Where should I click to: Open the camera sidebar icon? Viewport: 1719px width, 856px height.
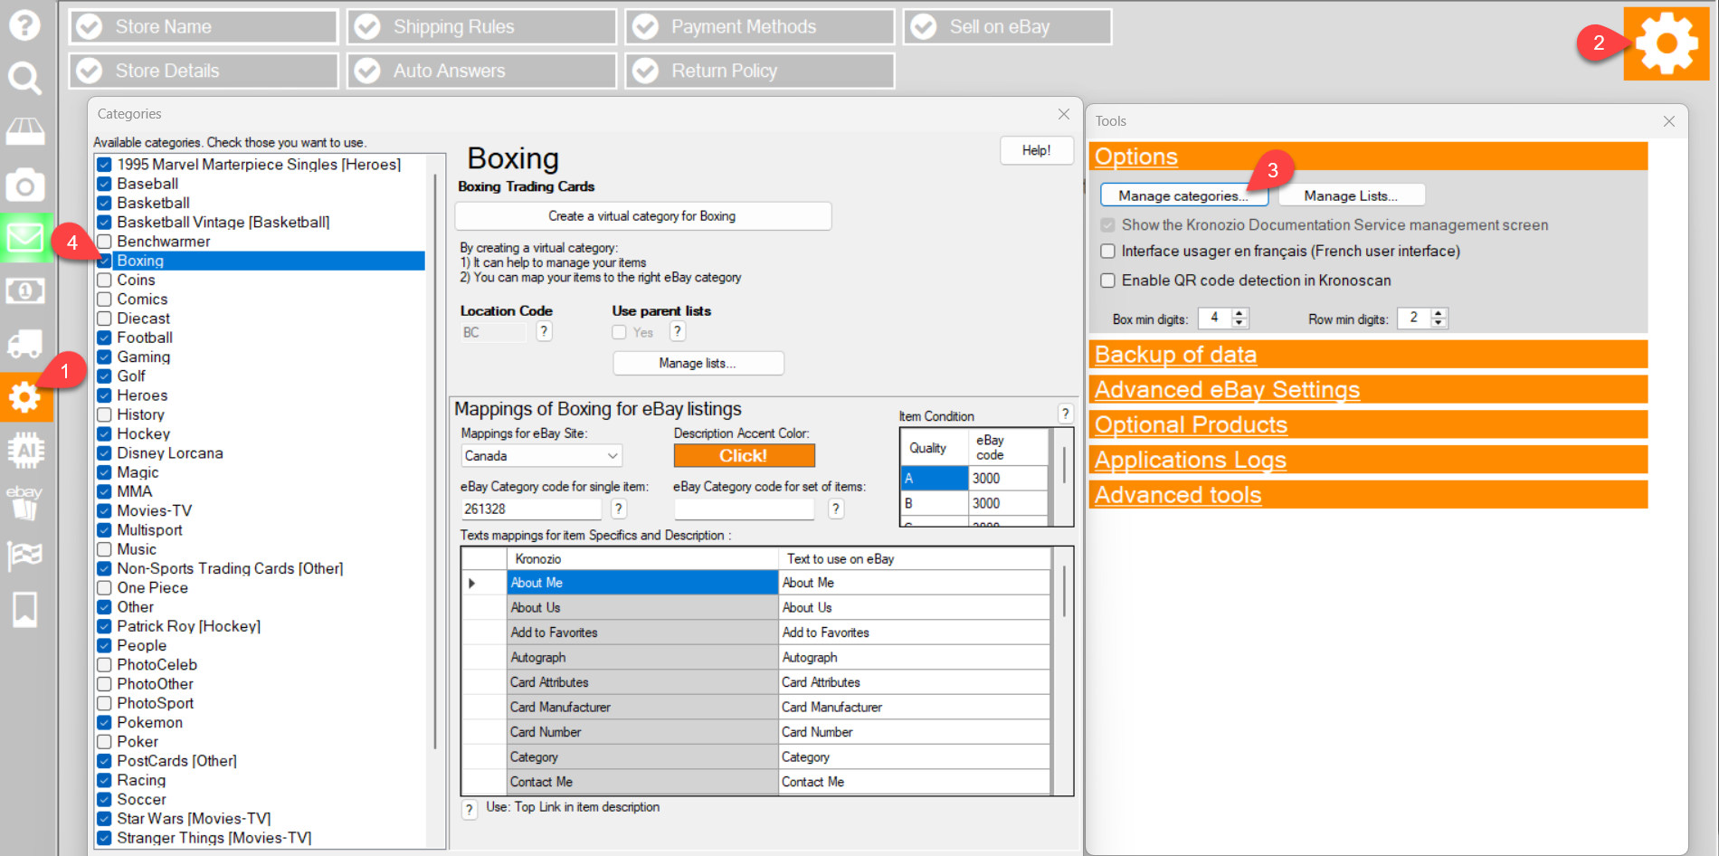[24, 185]
